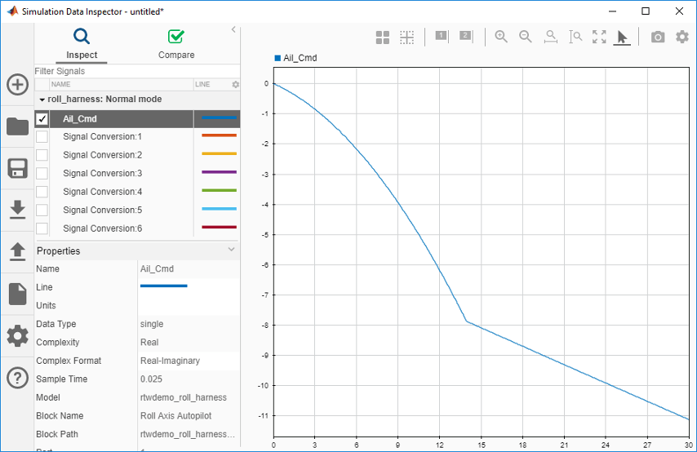Open plot settings gear in the top right
Image resolution: width=697 pixels, height=452 pixels.
[x=681, y=37]
